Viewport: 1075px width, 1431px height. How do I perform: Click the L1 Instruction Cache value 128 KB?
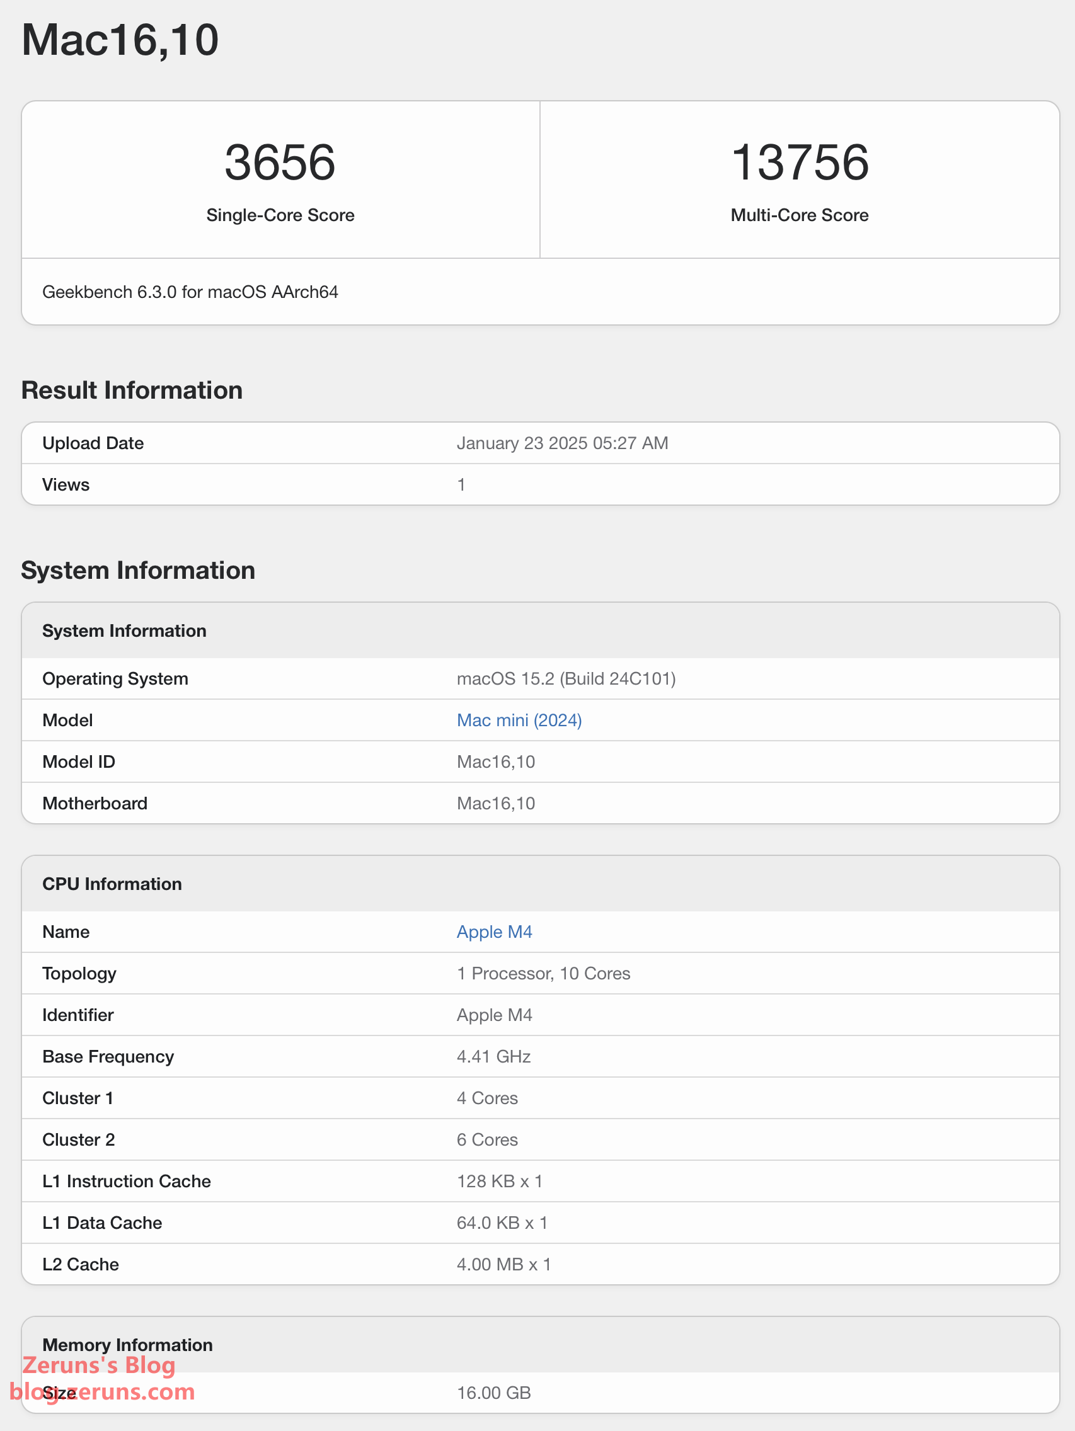tap(499, 1181)
